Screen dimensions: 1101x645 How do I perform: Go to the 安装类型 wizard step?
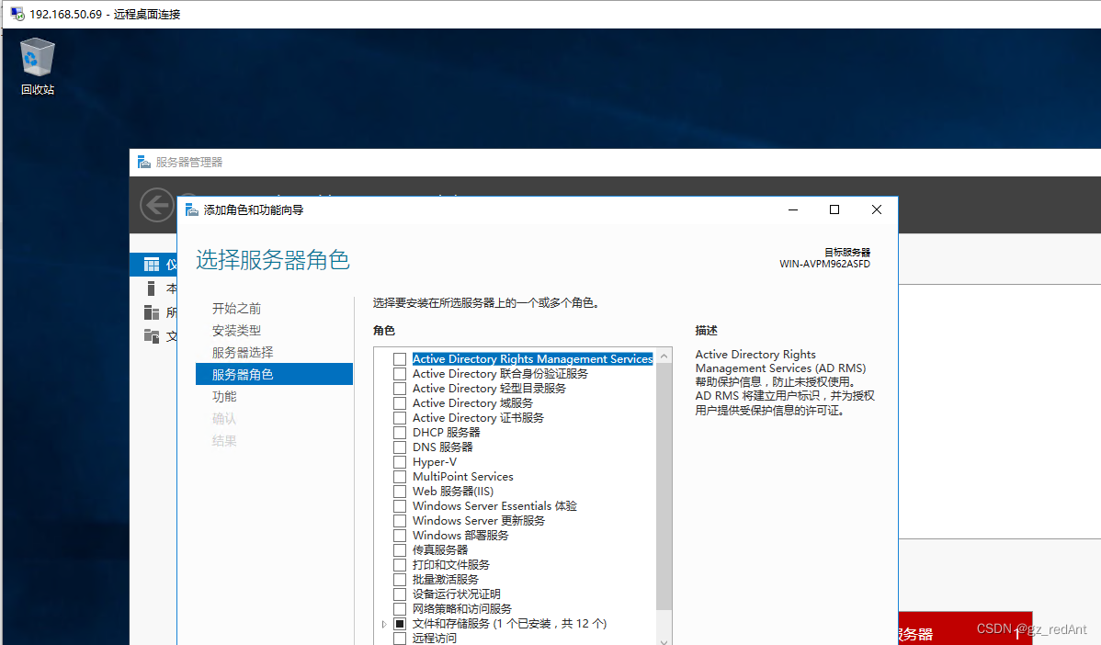pos(236,331)
